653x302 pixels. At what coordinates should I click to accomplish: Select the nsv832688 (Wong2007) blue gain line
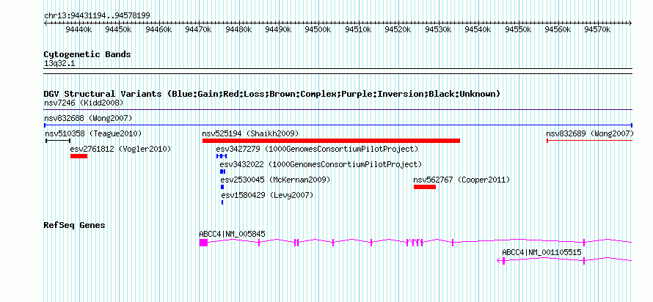(x=338, y=125)
